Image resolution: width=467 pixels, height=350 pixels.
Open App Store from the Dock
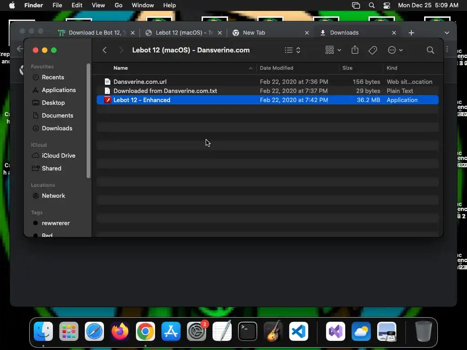(x=171, y=331)
